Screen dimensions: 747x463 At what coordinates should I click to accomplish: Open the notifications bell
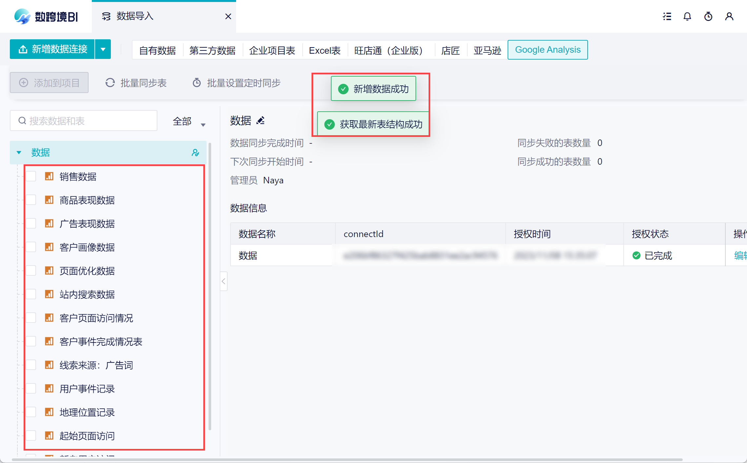pos(687,16)
